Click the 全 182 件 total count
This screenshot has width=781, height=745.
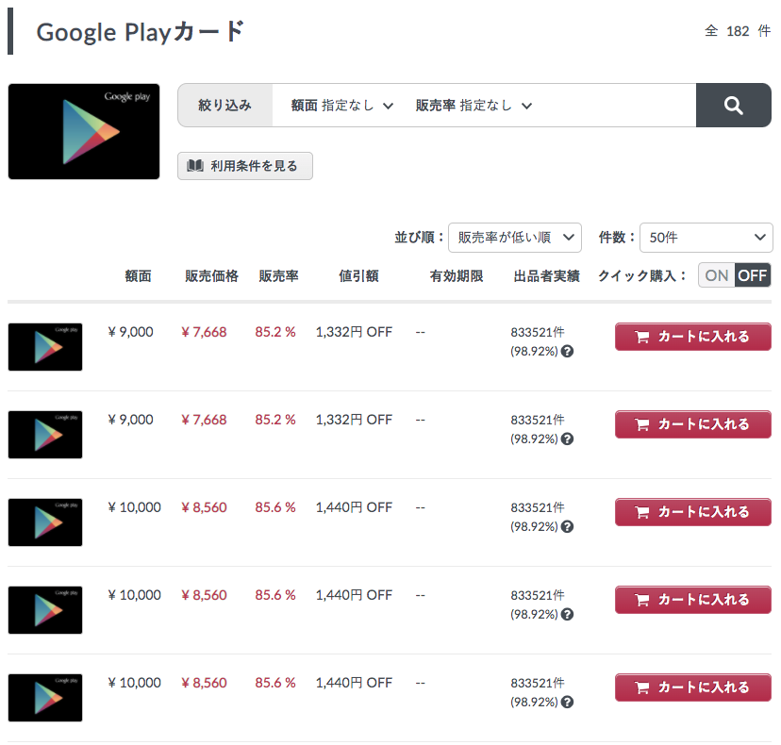738,31
